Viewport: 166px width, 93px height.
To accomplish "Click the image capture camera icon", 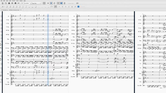I will [77, 3].
